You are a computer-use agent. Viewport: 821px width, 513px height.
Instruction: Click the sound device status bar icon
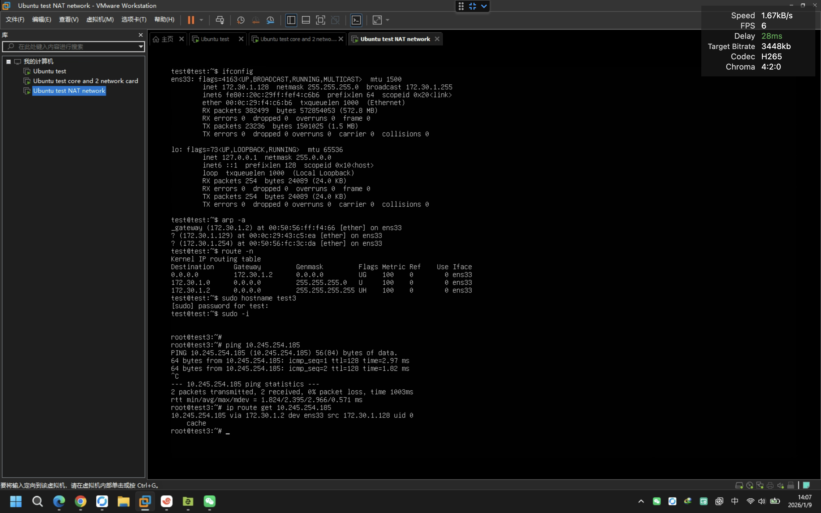pos(780,485)
